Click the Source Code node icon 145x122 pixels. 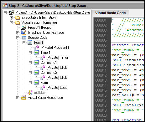[24, 38]
